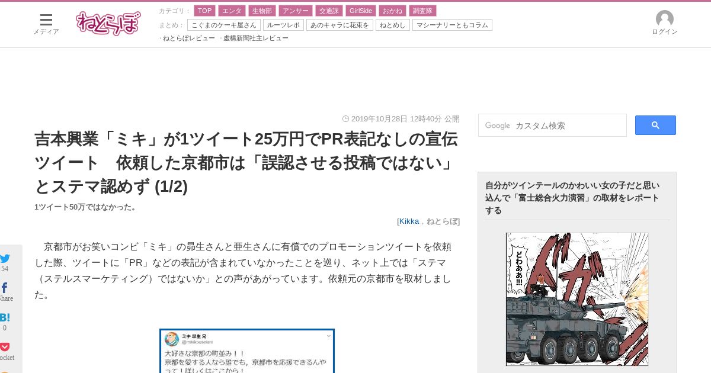Viewport: 711px width, 373px height.
Task: Click the login avatar icon
Action: pyautogui.click(x=665, y=18)
